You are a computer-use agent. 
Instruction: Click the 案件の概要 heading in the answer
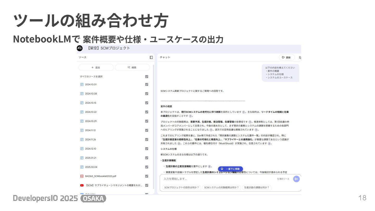click(166, 106)
